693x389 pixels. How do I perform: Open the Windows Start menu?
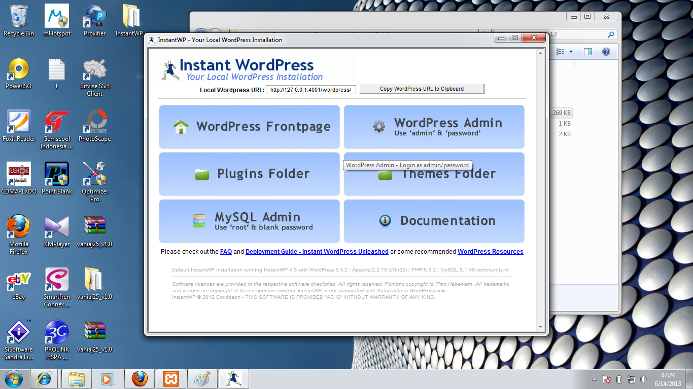click(13, 379)
